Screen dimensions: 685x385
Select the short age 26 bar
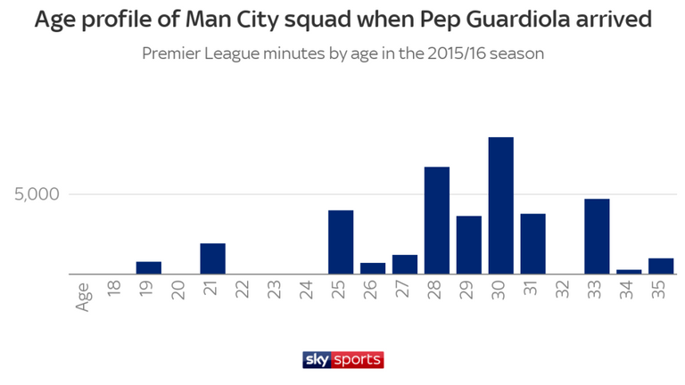click(x=373, y=268)
